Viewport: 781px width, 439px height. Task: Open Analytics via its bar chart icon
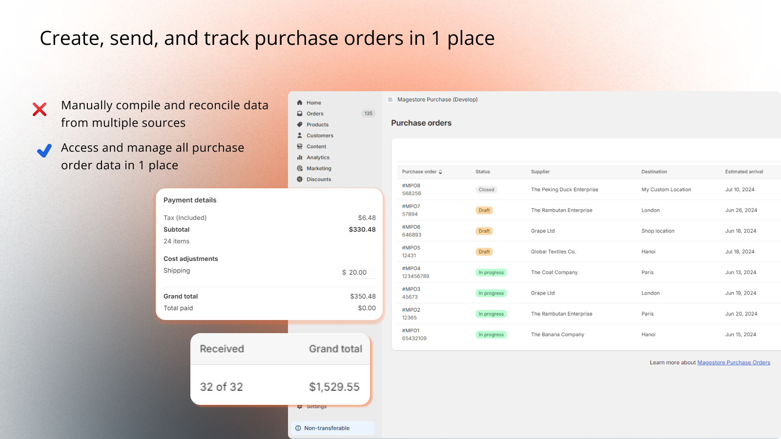(300, 157)
